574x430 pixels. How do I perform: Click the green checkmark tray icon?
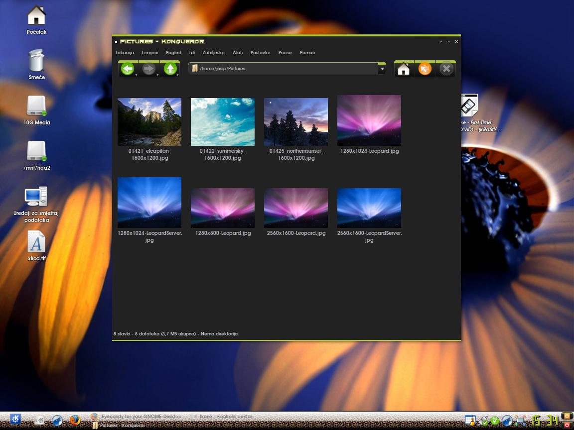[495, 421]
